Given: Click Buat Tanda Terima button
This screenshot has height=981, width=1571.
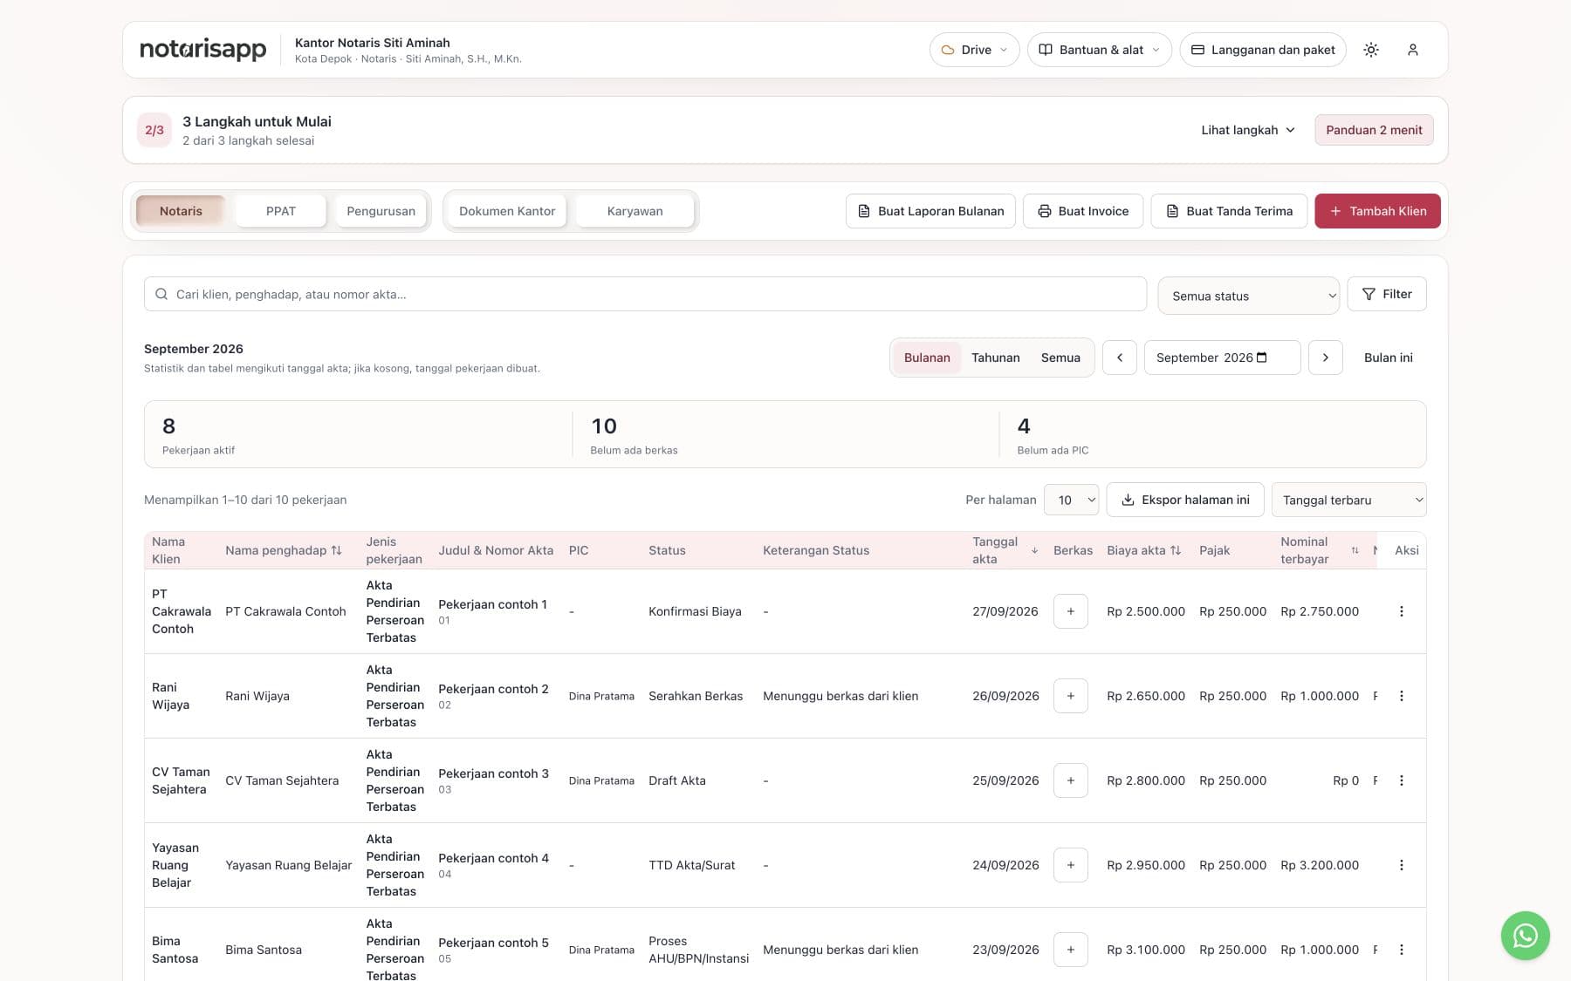Looking at the screenshot, I should click(1229, 211).
